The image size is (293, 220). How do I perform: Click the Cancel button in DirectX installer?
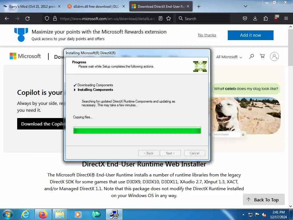[x=195, y=153]
